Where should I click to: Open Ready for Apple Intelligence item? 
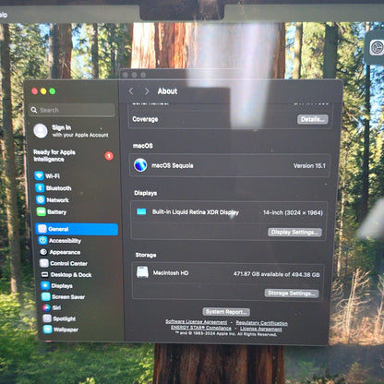pyautogui.click(x=73, y=156)
